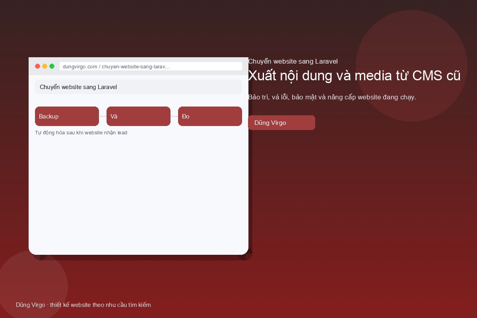This screenshot has height=318, width=477.
Task: Click the footer text 'Dũng Virgo · thiết kế website'
Action: [x=83, y=305]
